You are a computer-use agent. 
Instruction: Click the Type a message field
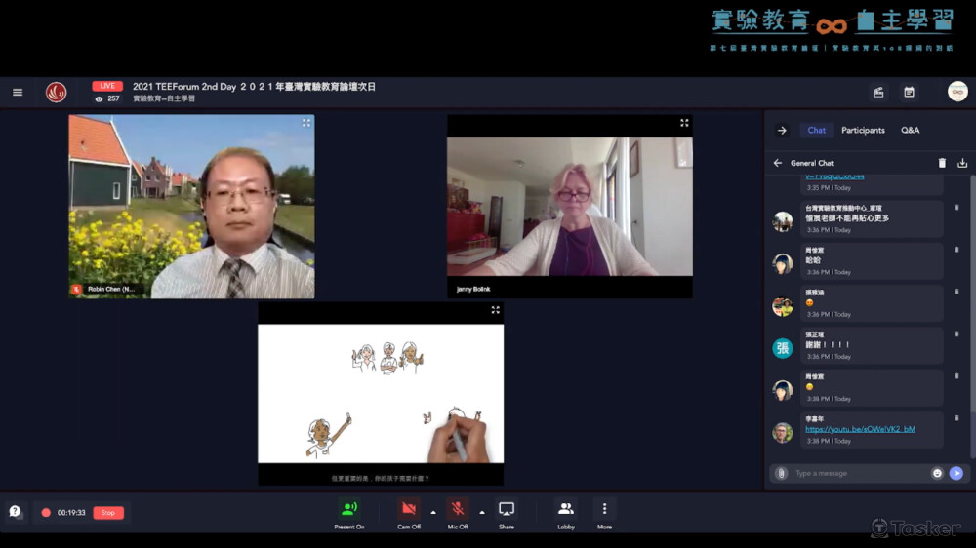(859, 473)
